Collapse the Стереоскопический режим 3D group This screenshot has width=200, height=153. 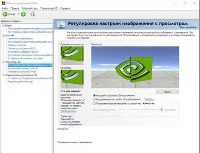coord(3,75)
